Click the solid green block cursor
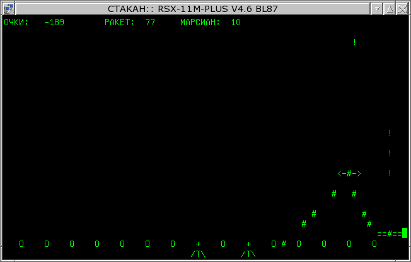 405,233
